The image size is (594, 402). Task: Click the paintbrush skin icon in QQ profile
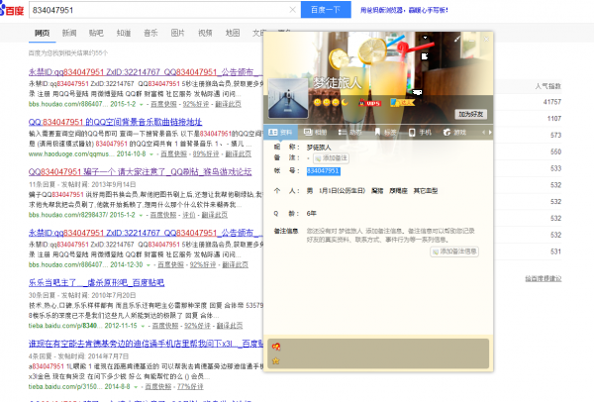coord(457,39)
